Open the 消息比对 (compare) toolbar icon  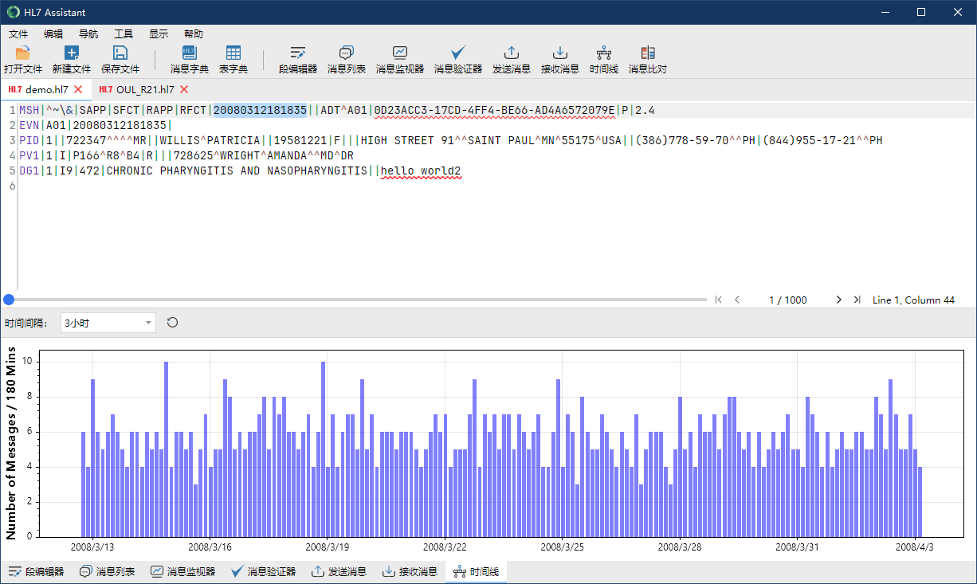coord(648,53)
